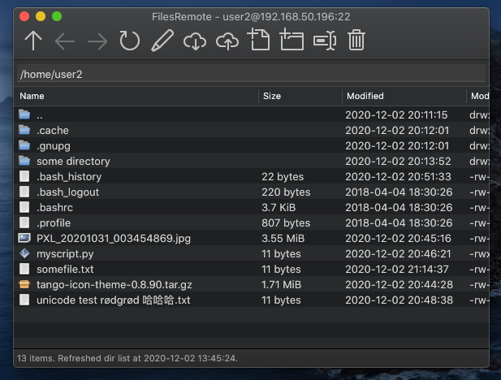This screenshot has height=380, width=501.
Task: Click the archive icon of tango tar.gz
Action: tap(24, 284)
